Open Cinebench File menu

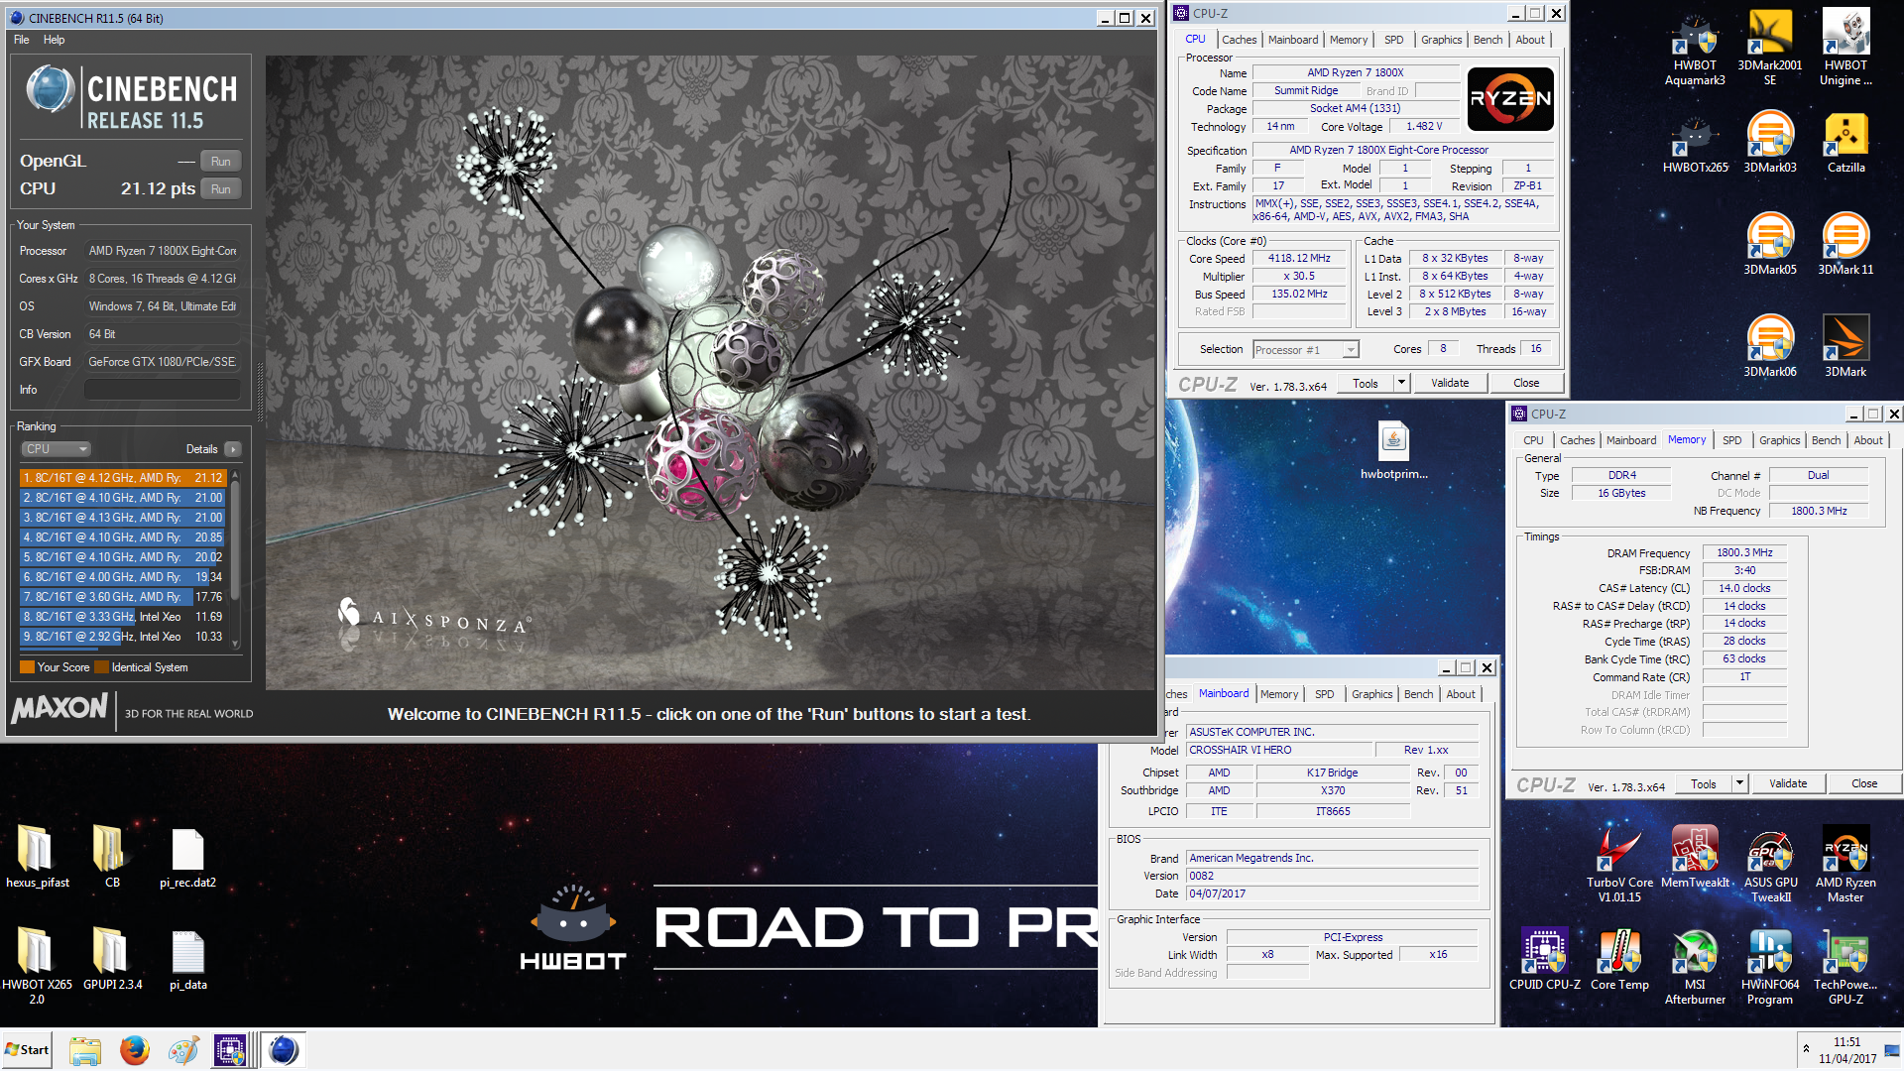click(21, 40)
